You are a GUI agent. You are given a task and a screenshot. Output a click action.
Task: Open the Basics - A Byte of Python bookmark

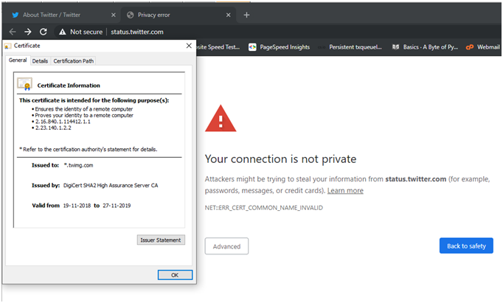(x=425, y=47)
